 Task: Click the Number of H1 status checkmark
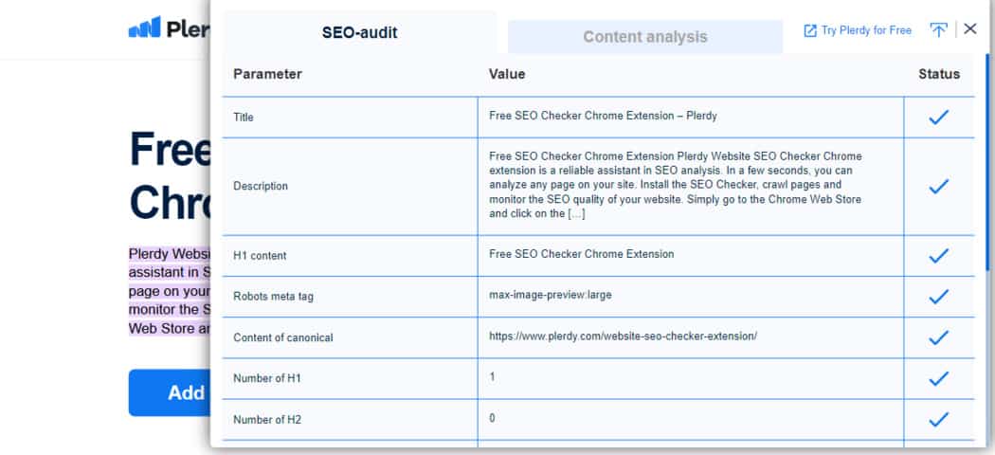click(938, 379)
